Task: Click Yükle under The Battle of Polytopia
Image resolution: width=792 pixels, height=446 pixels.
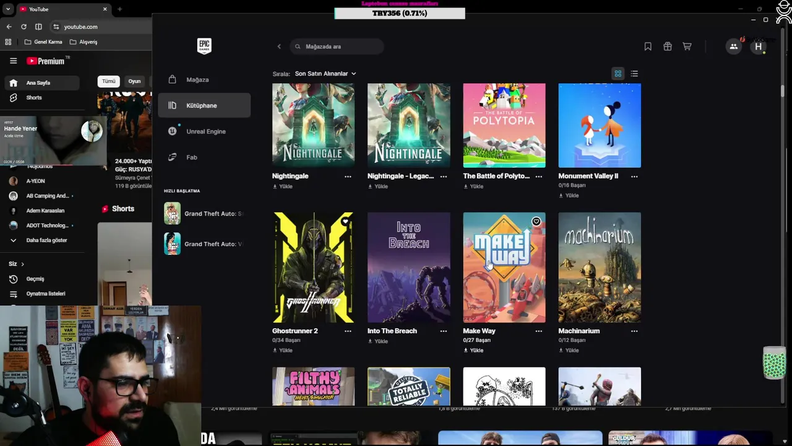Action: pyautogui.click(x=473, y=186)
